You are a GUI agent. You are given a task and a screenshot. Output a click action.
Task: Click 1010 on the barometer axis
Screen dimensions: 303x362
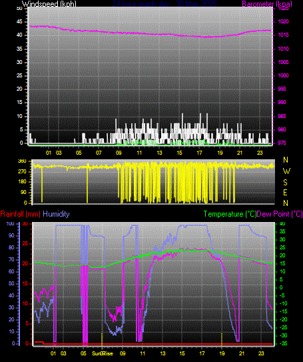click(x=284, y=49)
